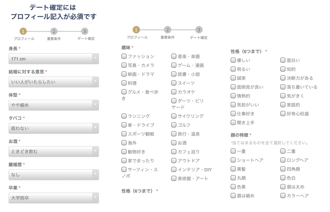The width and height of the screenshot is (330, 212).
Task: Open the 身長 171 cm dropdown
Action: (x=54, y=59)
